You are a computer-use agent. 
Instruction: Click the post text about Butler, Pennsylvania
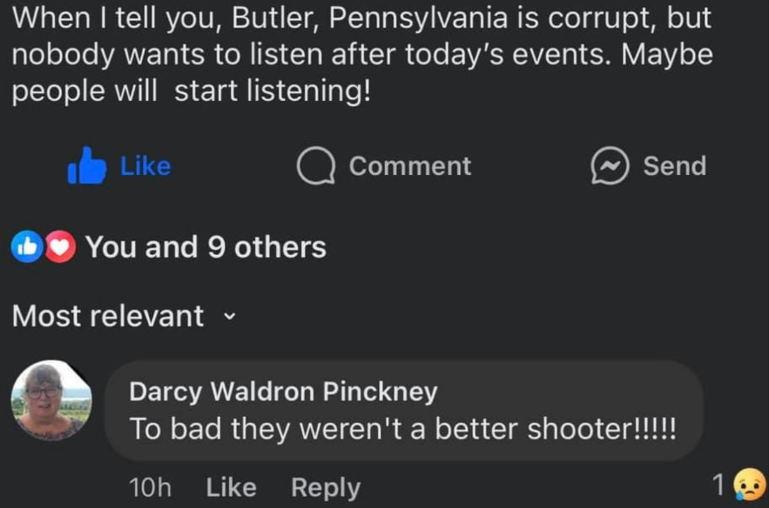pos(362,55)
